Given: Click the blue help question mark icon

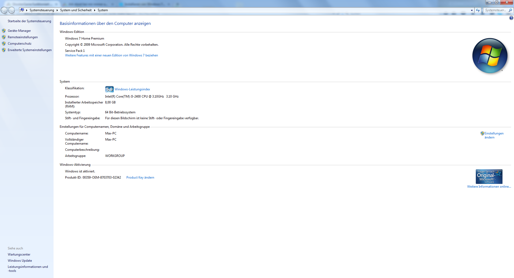Looking at the screenshot, I should (x=511, y=18).
